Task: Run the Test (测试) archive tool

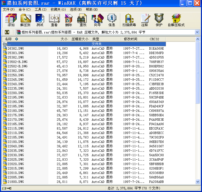Action: (40, 20)
